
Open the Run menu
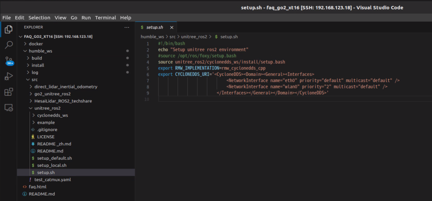point(86,18)
